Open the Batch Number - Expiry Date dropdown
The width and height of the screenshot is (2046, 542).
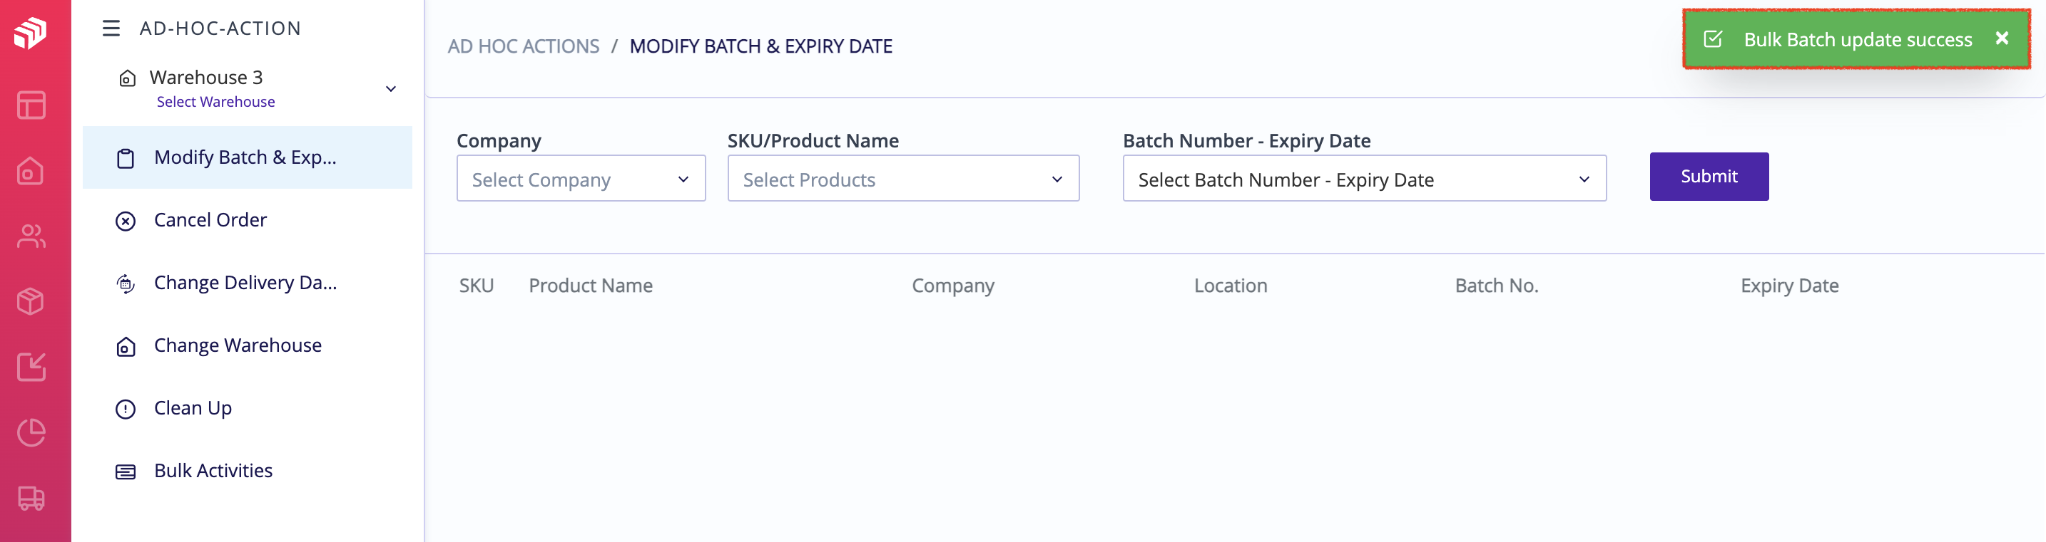click(x=1364, y=179)
